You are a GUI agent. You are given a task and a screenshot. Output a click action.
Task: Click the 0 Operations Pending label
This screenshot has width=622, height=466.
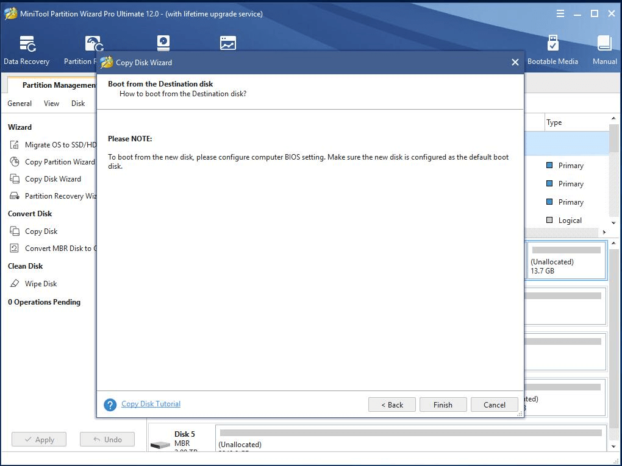(x=44, y=302)
